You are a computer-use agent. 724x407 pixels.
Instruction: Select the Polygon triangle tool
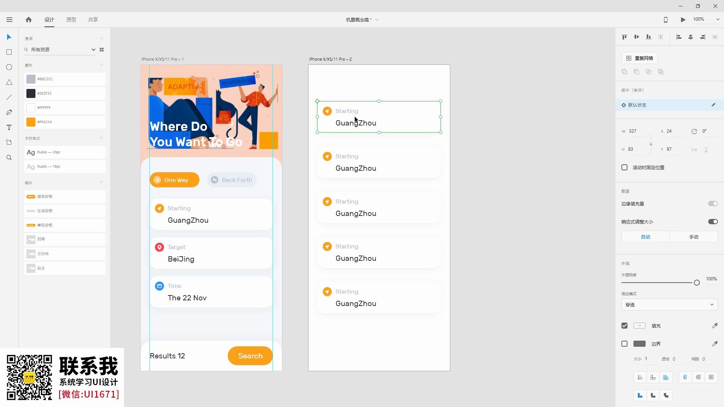9,82
